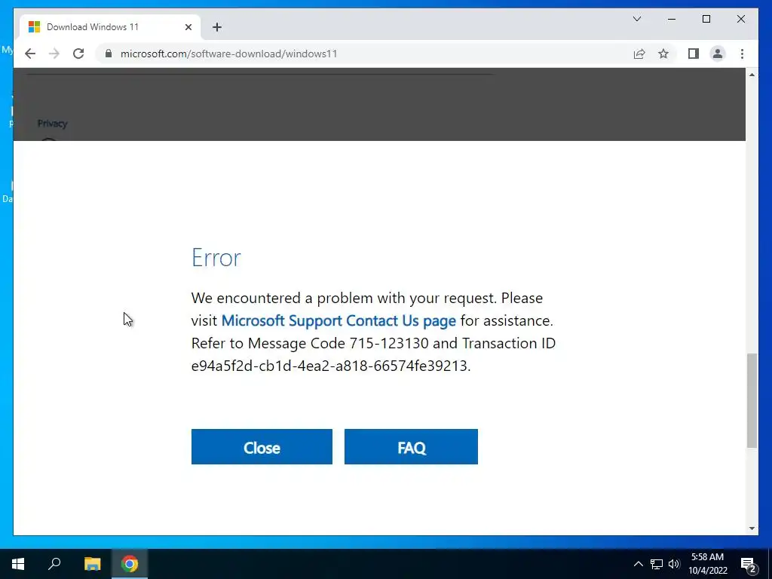Launch File Explorer from taskbar
Image resolution: width=772 pixels, height=579 pixels.
(92, 564)
